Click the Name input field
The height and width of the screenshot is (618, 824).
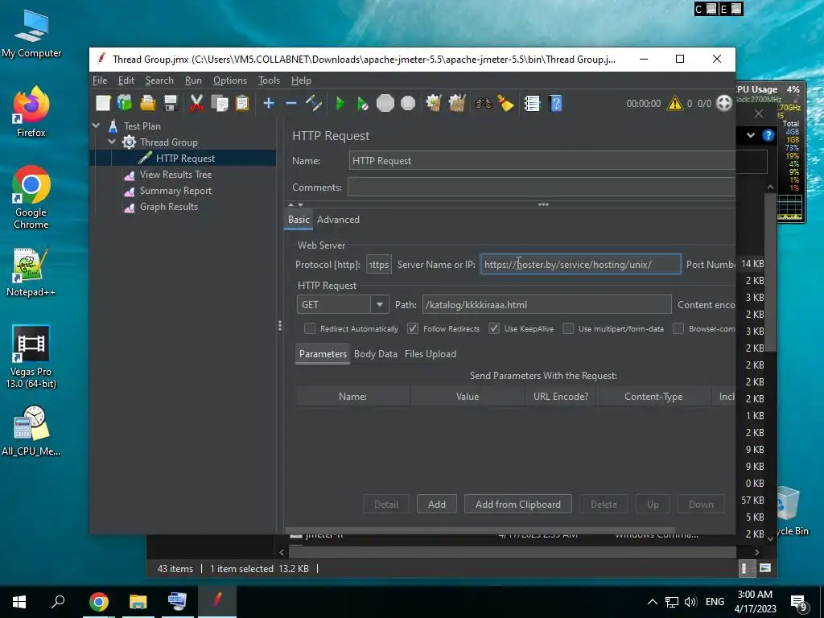(542, 161)
